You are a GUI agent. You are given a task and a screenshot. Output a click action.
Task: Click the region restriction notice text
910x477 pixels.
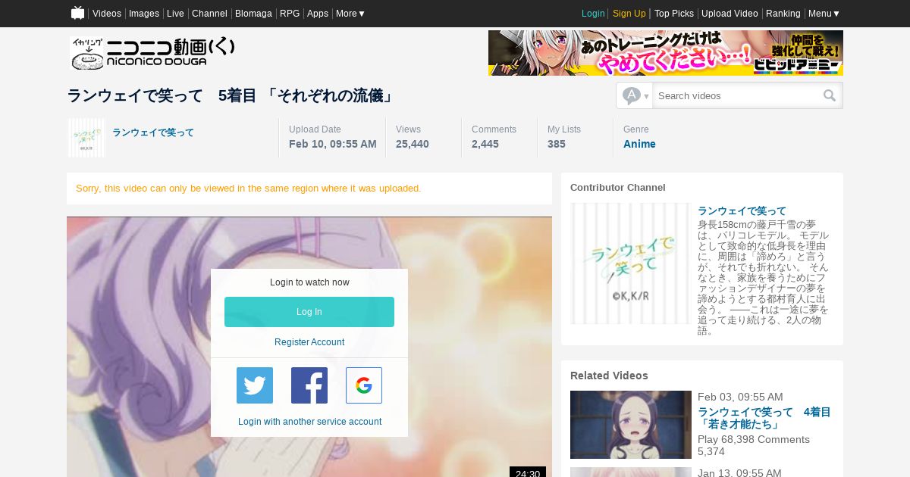tap(249, 188)
